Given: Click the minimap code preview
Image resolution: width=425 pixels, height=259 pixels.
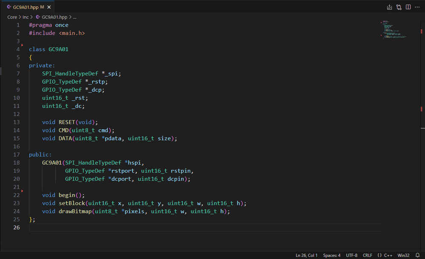Looking at the screenshot, I should pyautogui.click(x=394, y=29).
